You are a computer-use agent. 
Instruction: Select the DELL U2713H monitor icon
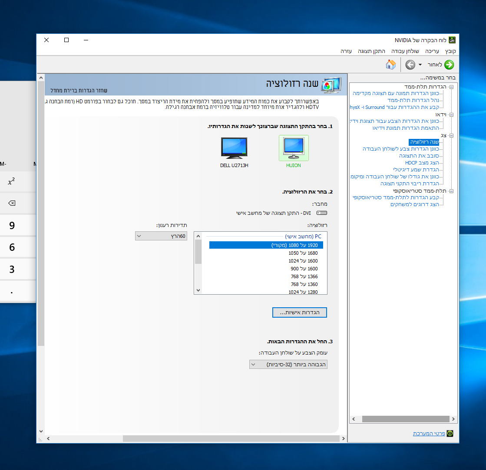tap(234, 148)
